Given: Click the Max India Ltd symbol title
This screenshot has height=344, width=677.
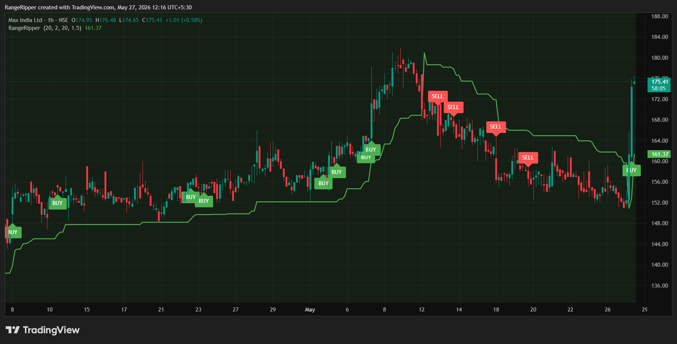Looking at the screenshot, I should [25, 20].
